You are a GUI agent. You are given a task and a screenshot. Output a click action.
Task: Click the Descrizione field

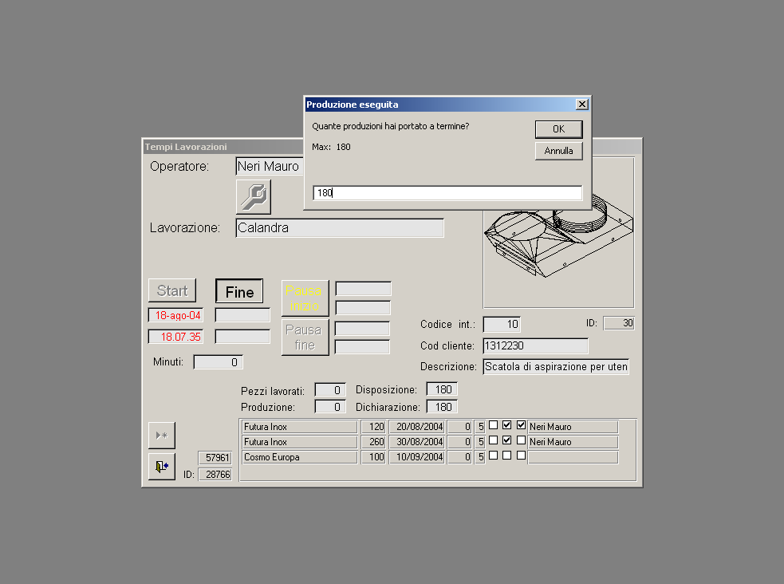pos(556,367)
